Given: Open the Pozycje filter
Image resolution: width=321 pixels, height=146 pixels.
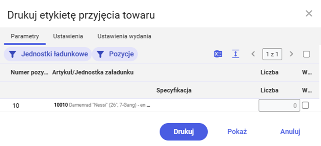Looking at the screenshot, I should 115,54.
